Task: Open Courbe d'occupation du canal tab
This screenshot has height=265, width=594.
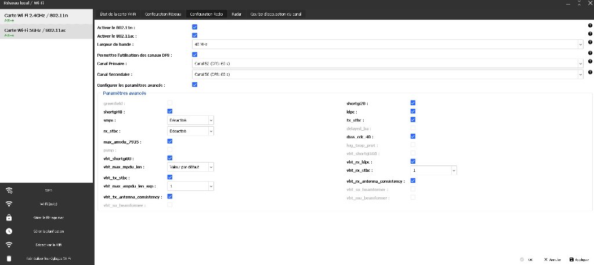Action: click(276, 14)
